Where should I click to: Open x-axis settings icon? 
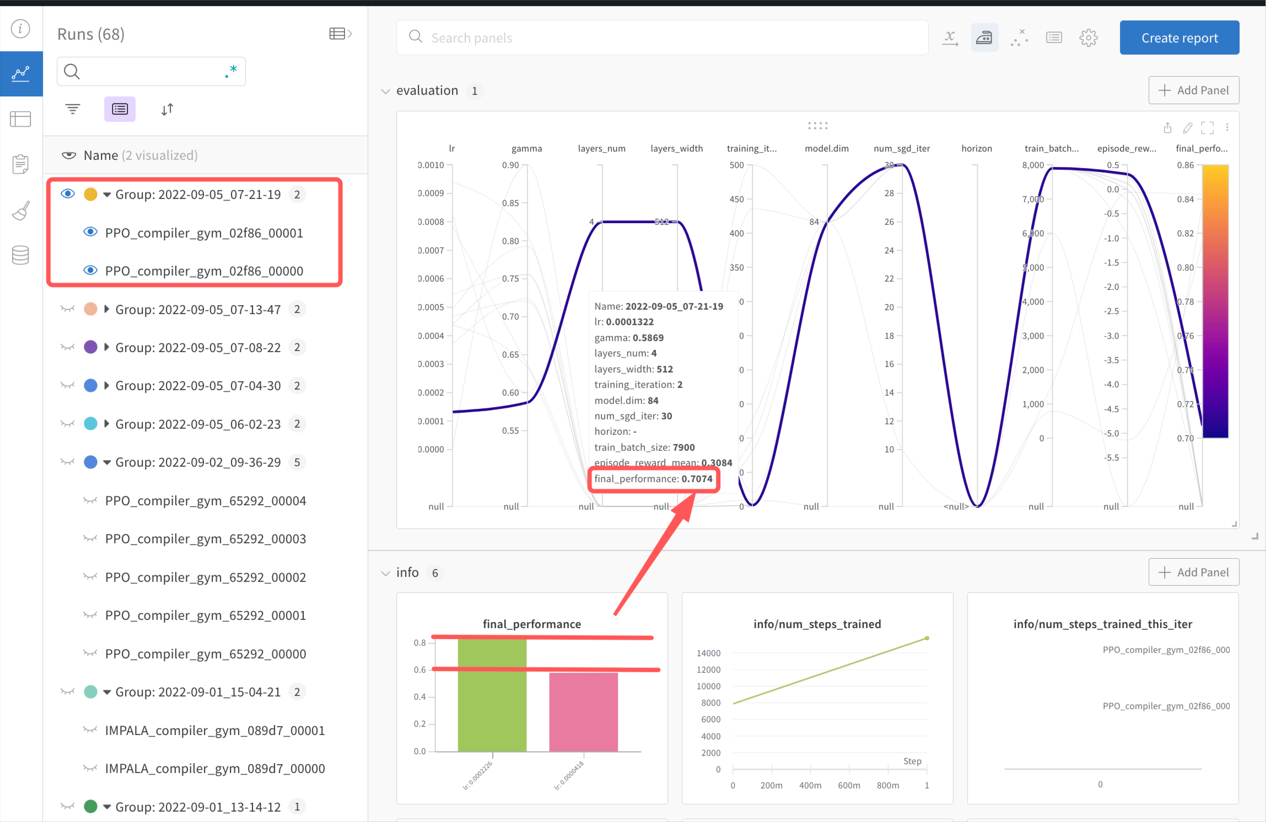point(950,38)
